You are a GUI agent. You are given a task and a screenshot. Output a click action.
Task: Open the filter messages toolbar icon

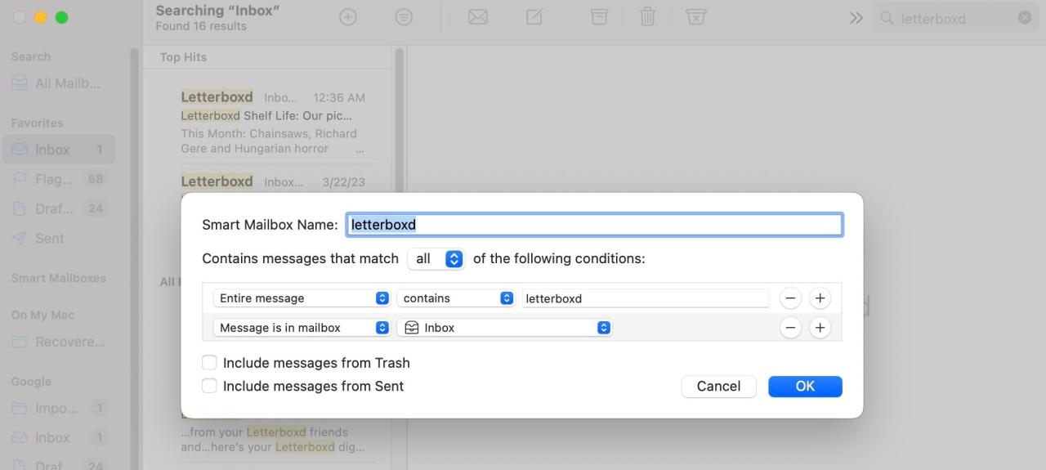pos(404,17)
